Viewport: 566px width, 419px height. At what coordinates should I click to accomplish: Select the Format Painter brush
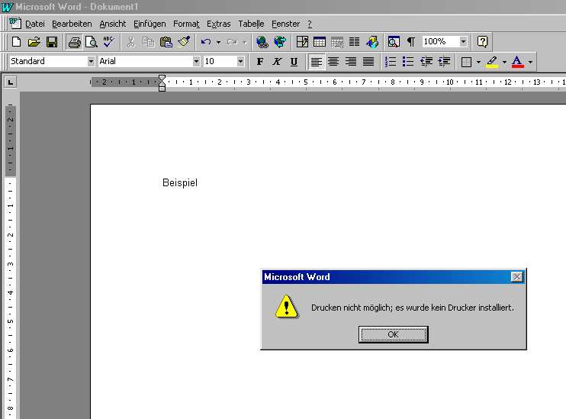(184, 42)
